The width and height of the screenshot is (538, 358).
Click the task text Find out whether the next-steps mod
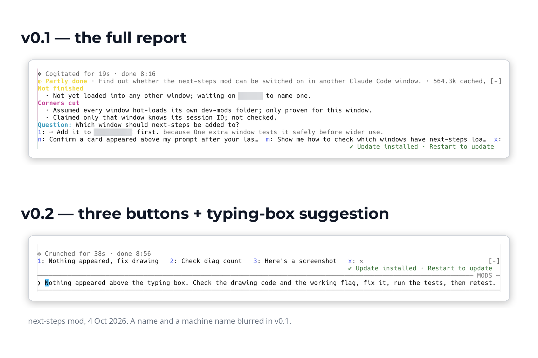coord(260,81)
